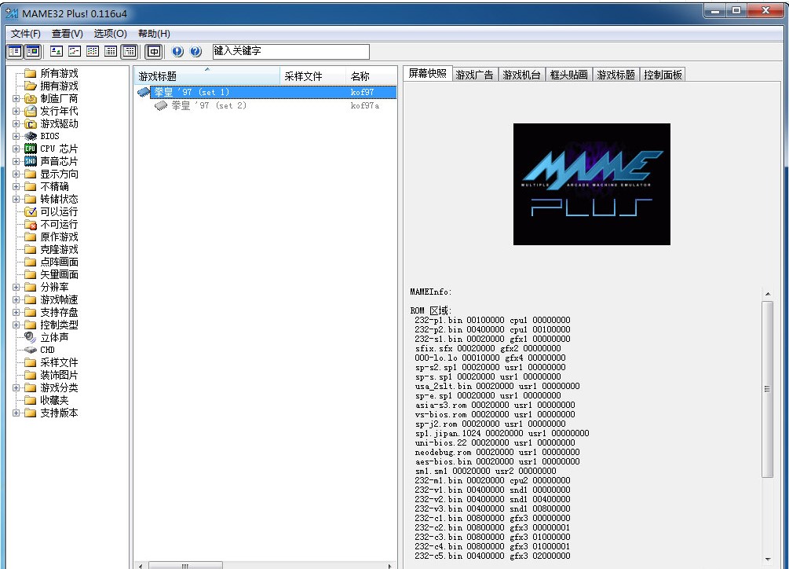Screen dimensions: 789x569
Task: Expand the 显示方向 tree node
Action: click(16, 174)
